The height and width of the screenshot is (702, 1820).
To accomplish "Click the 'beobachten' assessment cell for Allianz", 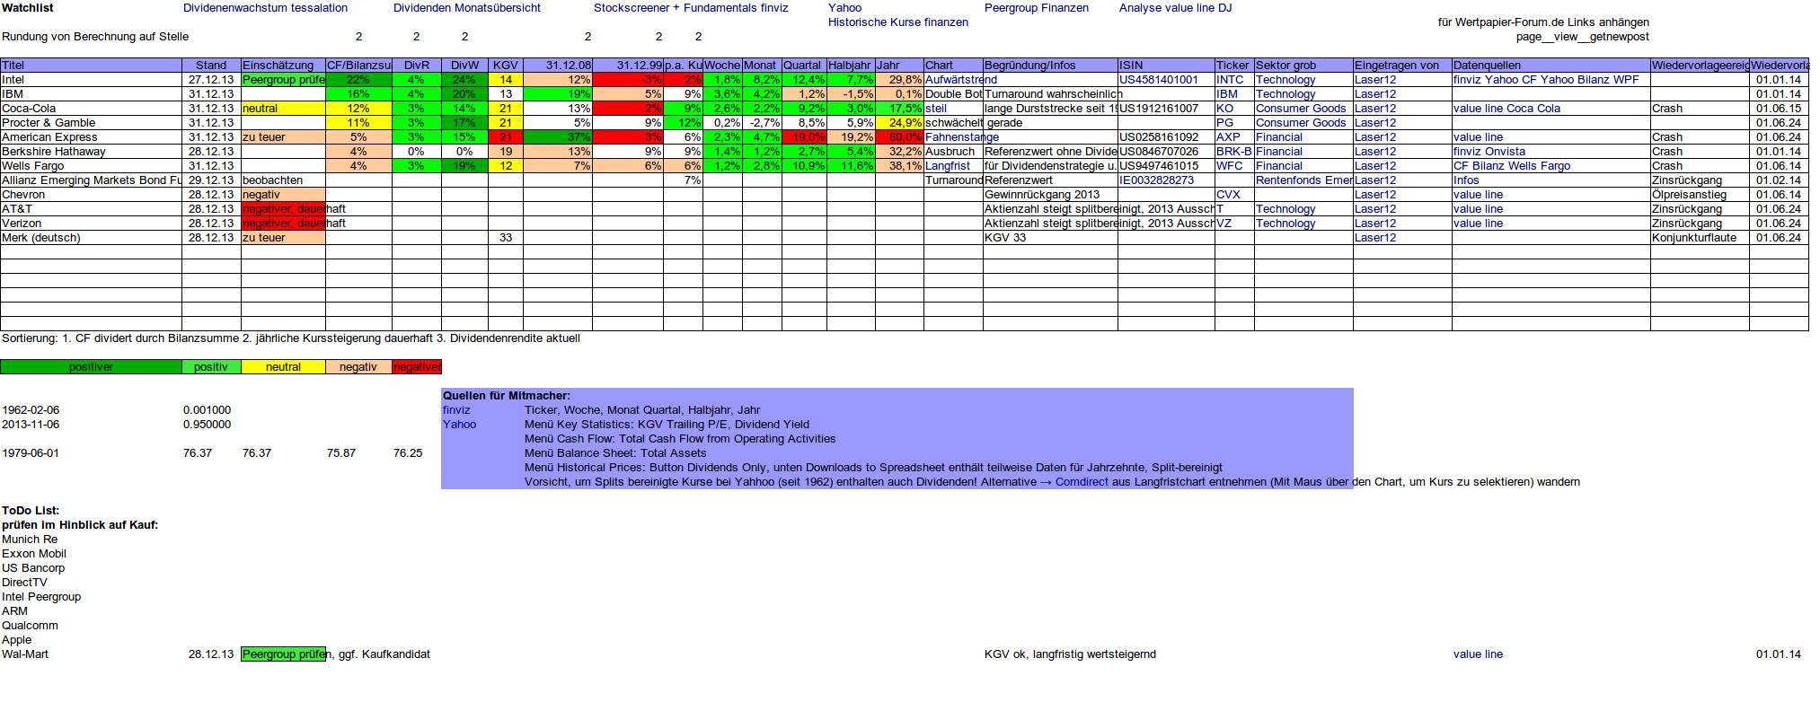I will pyautogui.click(x=283, y=180).
